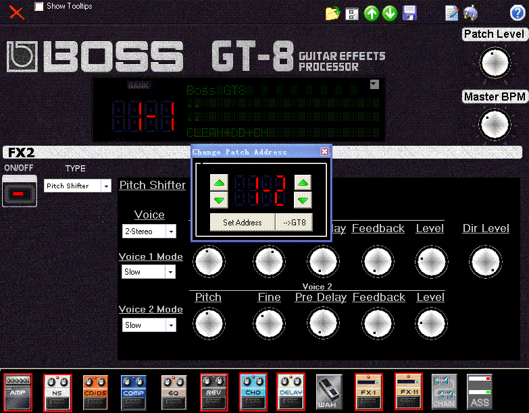Viewport: 529px width, 413px height.
Task: Select the FX-1 effect unit icon
Action: [x=369, y=392]
